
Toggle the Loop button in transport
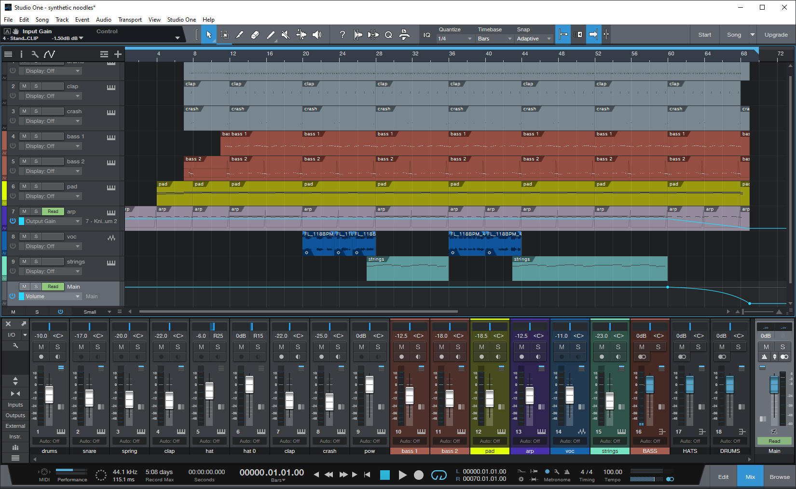439,475
